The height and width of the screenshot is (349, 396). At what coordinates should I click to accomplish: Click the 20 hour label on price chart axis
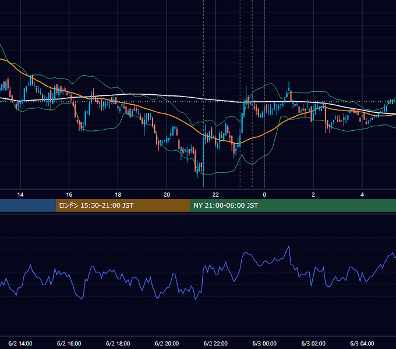pyautogui.click(x=167, y=195)
